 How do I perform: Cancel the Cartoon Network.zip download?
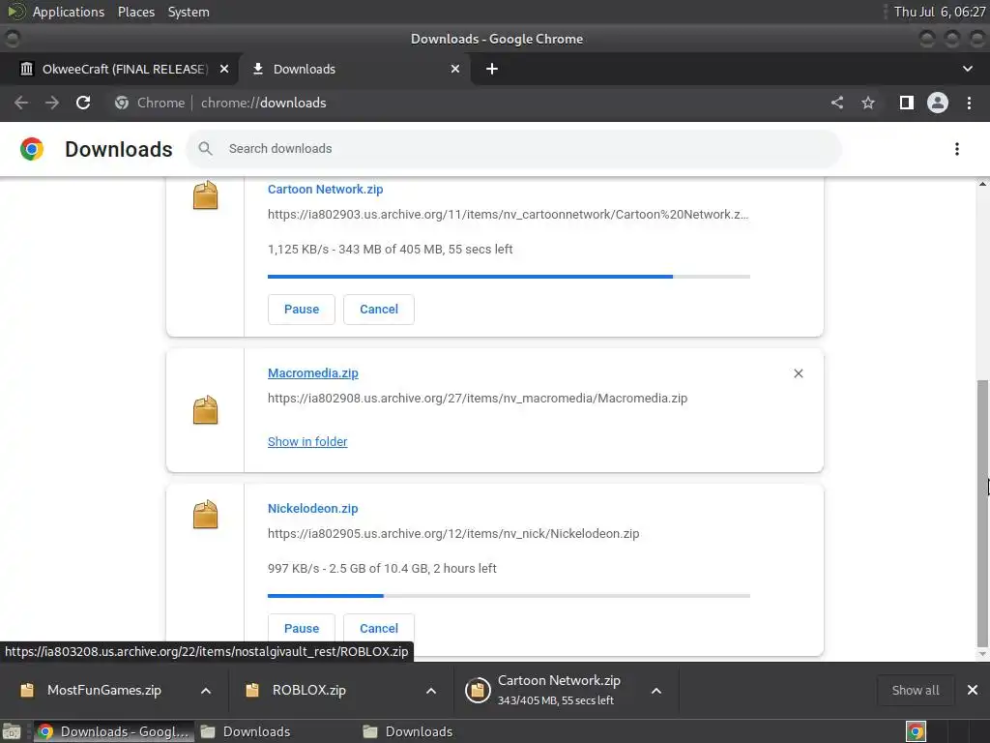coord(379,310)
